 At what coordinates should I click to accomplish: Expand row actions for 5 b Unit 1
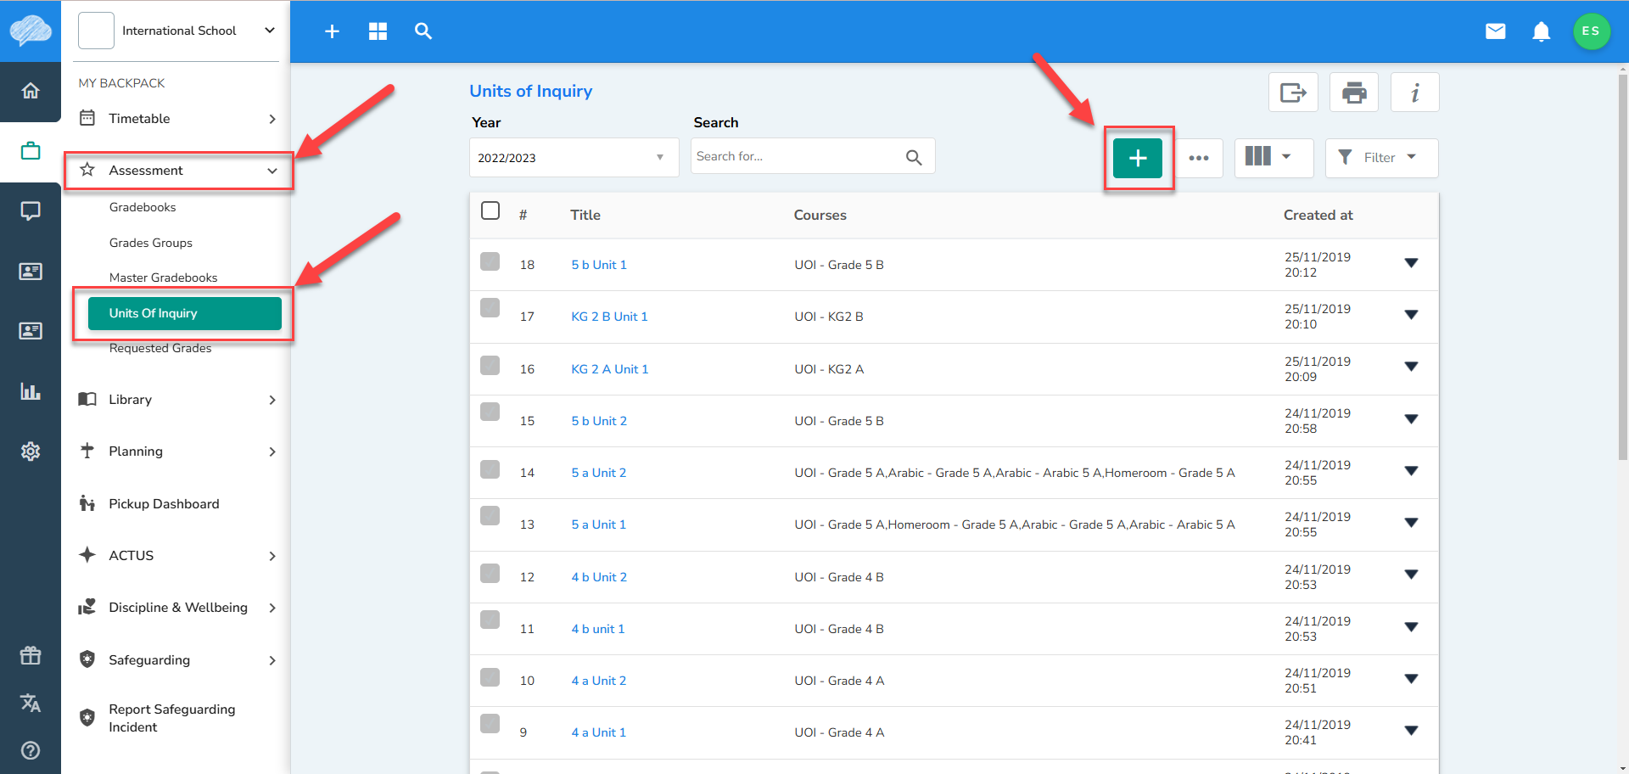1412,263
